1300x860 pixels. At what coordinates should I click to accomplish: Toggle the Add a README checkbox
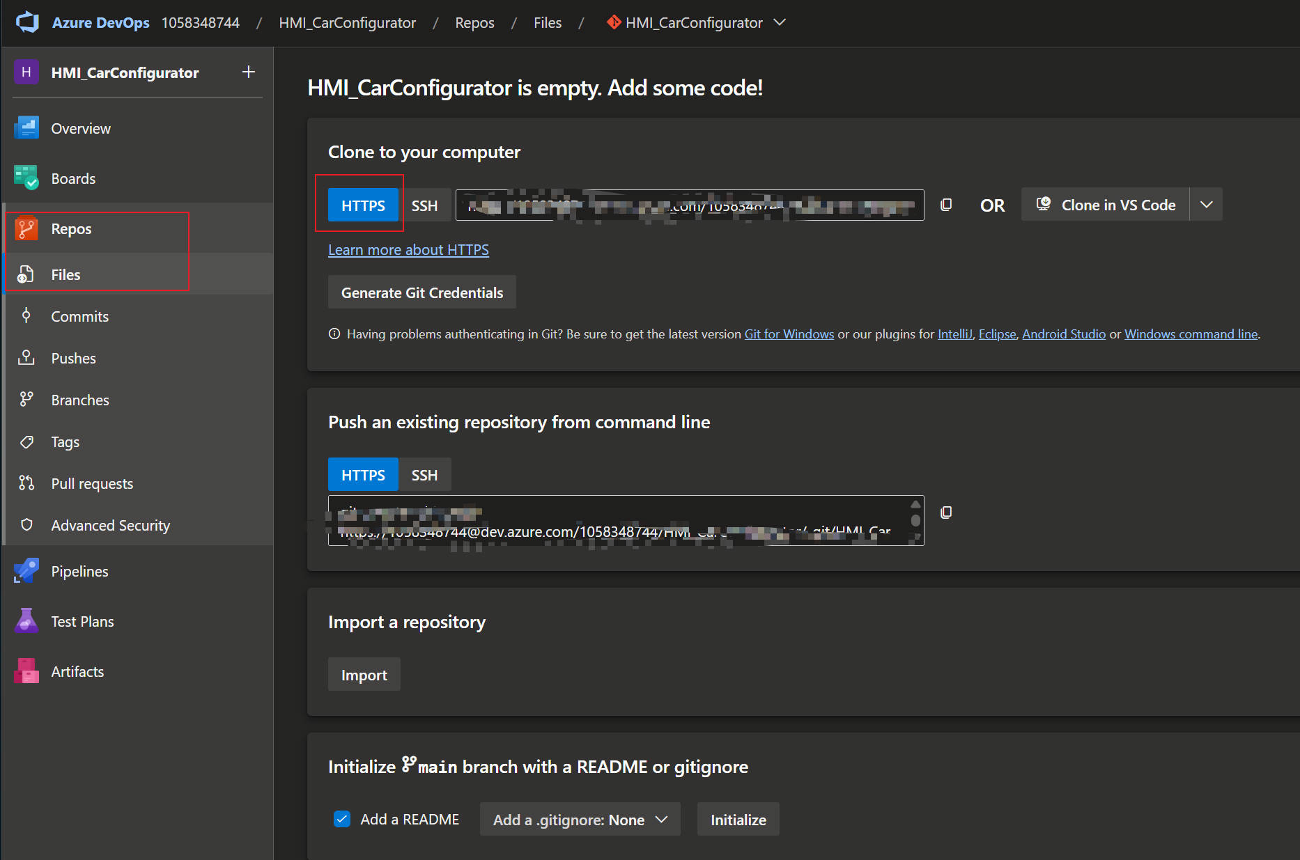(x=342, y=819)
